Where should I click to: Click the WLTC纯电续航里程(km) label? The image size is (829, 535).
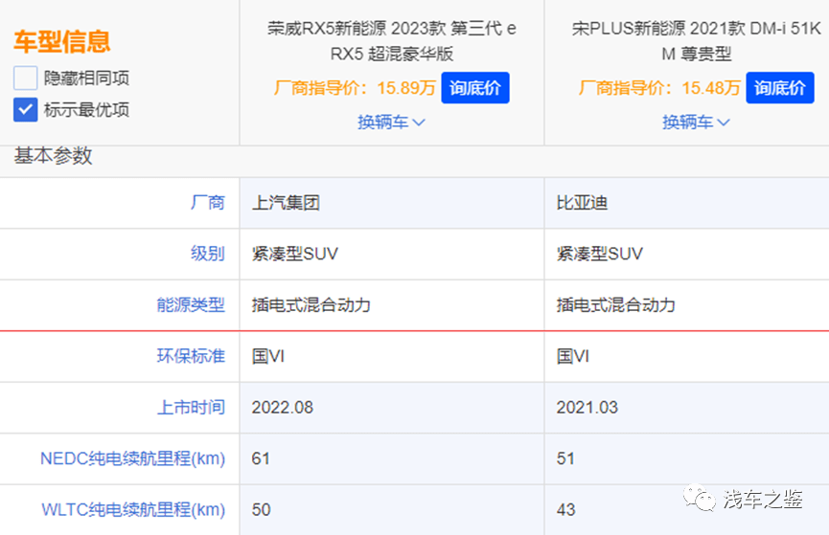click(x=133, y=510)
